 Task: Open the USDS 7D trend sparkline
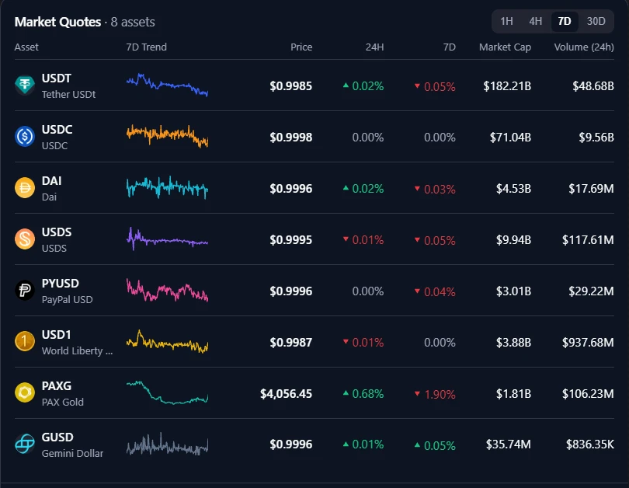pos(167,239)
